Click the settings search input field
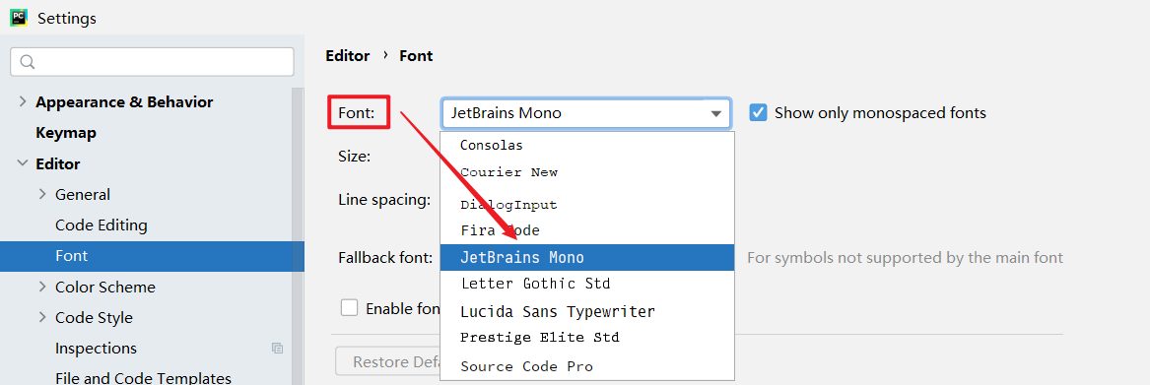This screenshot has width=1150, height=385. tap(152, 62)
